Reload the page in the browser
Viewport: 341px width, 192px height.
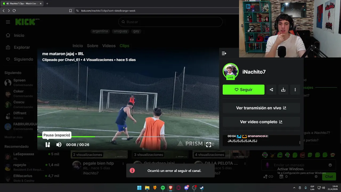pyautogui.click(x=14, y=11)
